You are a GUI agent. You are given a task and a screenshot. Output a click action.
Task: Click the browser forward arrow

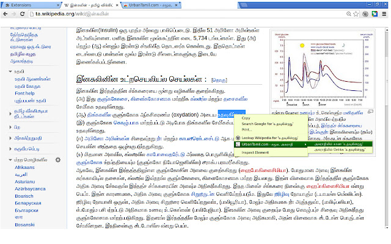pos(13,14)
